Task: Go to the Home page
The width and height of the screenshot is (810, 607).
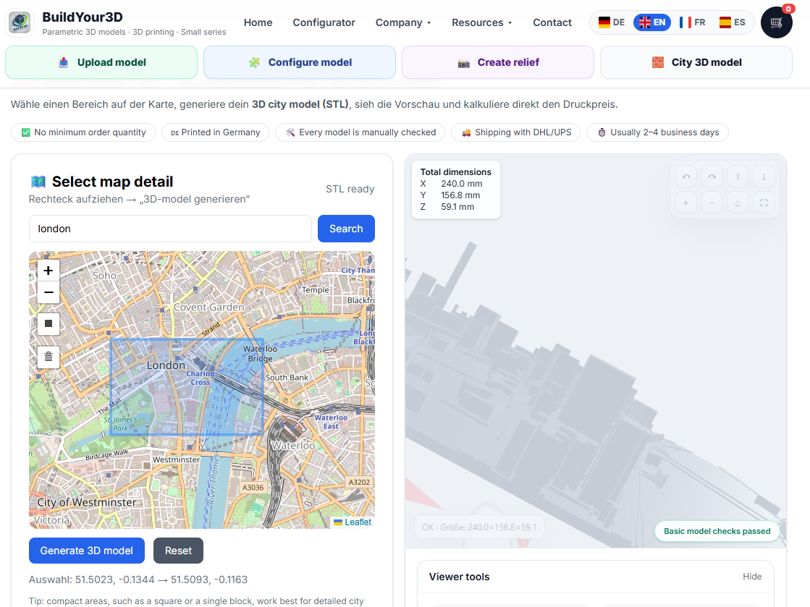Action: [x=258, y=22]
